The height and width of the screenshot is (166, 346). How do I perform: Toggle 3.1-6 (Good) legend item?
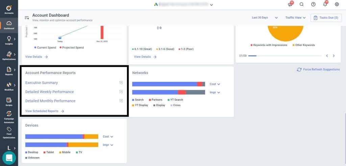click(x=165, y=49)
